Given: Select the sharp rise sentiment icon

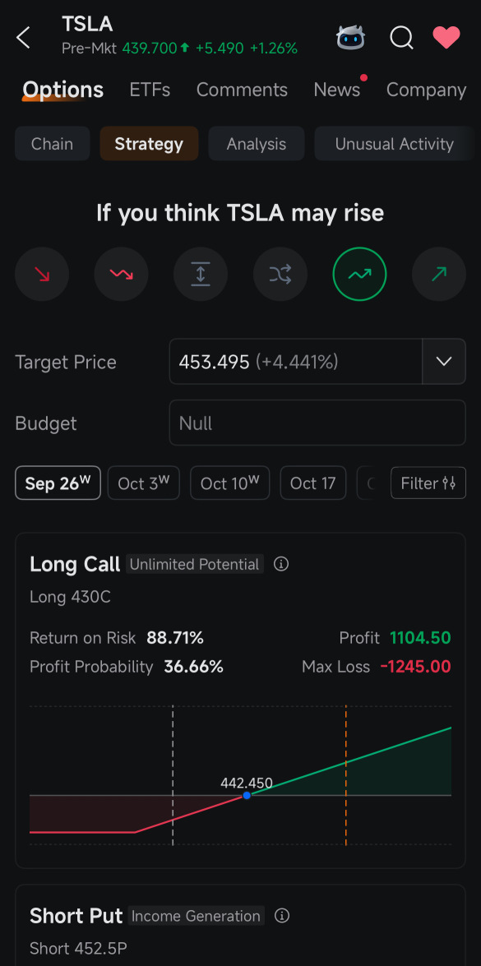Looking at the screenshot, I should 438,274.
